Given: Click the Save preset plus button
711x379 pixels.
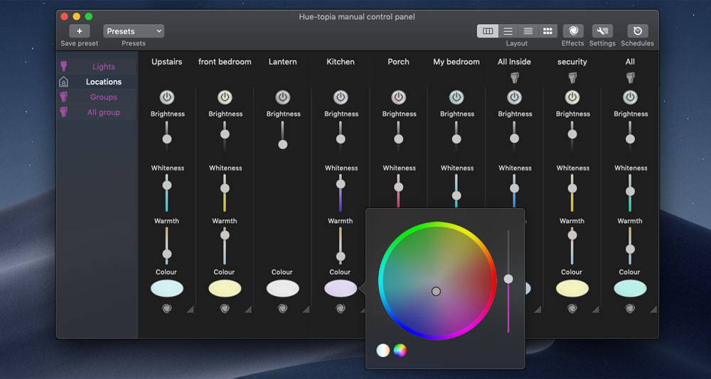Looking at the screenshot, I should coord(80,31).
